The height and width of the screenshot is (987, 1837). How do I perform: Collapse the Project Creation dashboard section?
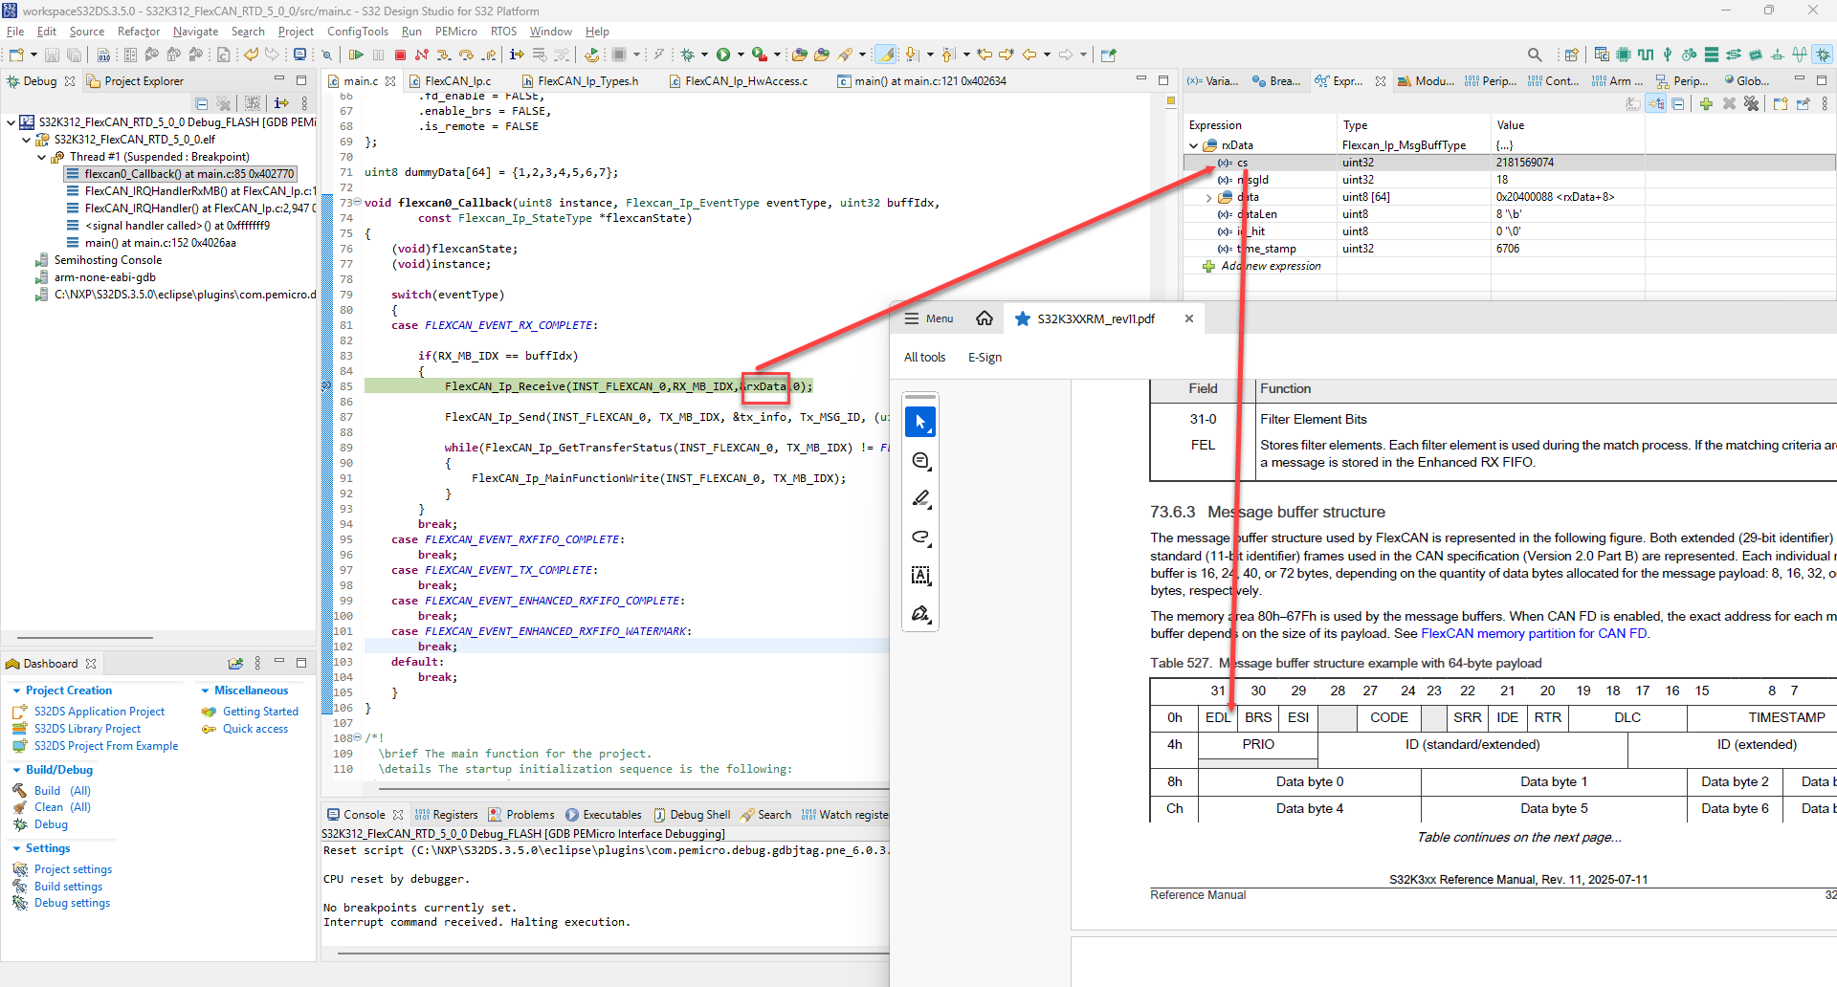tap(16, 691)
